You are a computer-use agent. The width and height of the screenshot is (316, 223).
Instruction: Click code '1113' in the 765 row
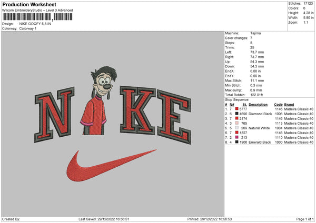[279, 124]
